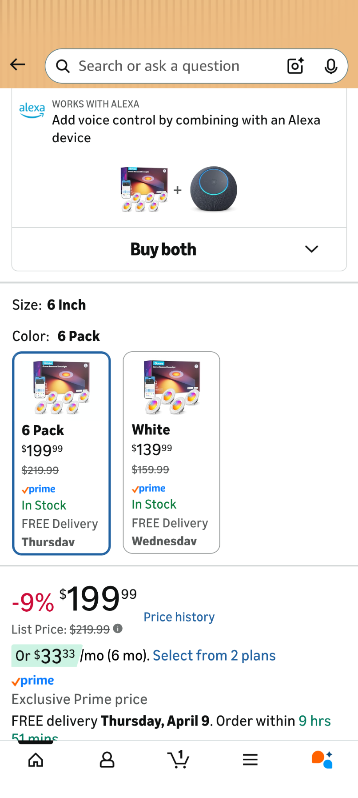Tap the Echo speaker product image
The width and height of the screenshot is (358, 798).
click(x=214, y=189)
